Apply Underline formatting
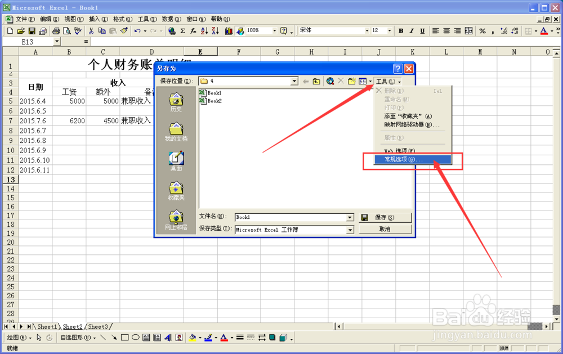Viewport: 563px width, 354px height. pos(423,31)
